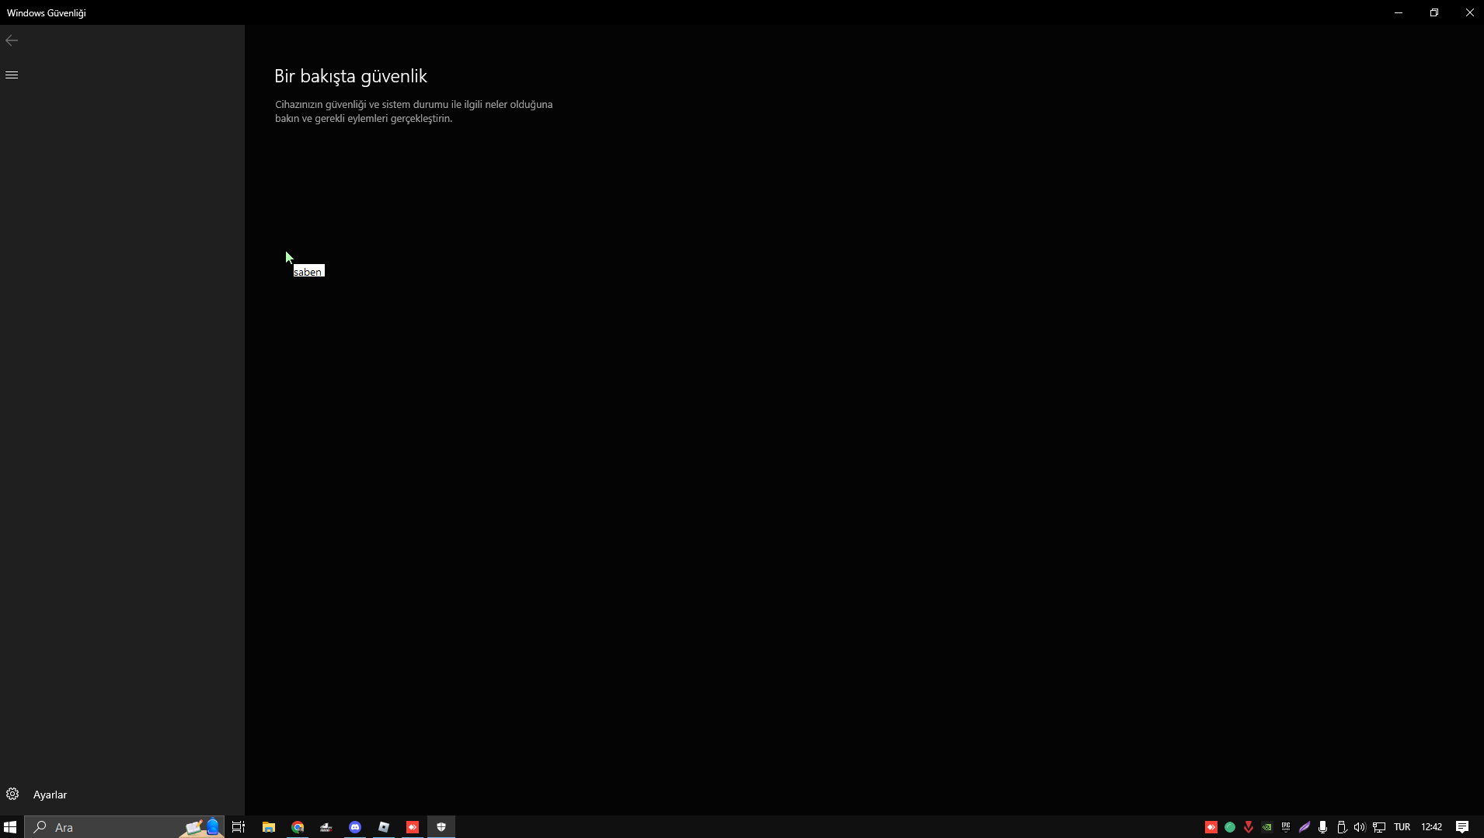
Task: Open the green circle tray icon
Action: click(x=1230, y=827)
